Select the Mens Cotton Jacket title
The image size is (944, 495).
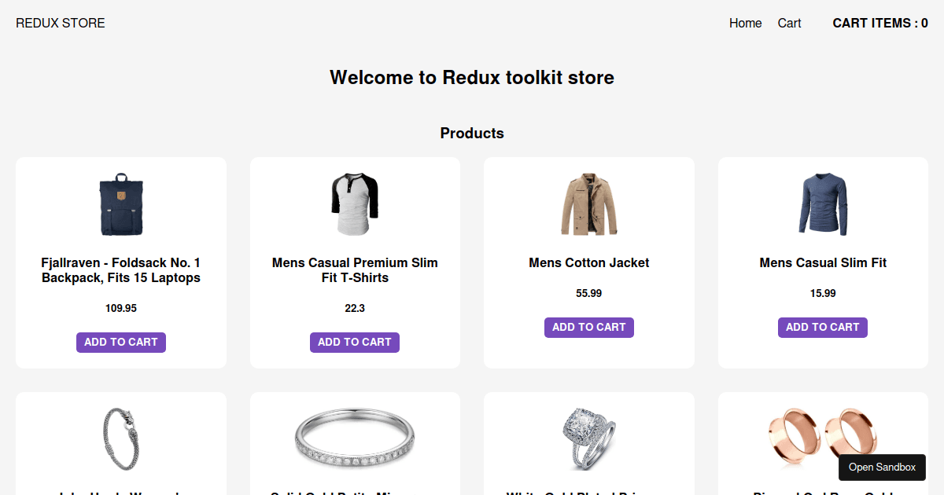(588, 262)
